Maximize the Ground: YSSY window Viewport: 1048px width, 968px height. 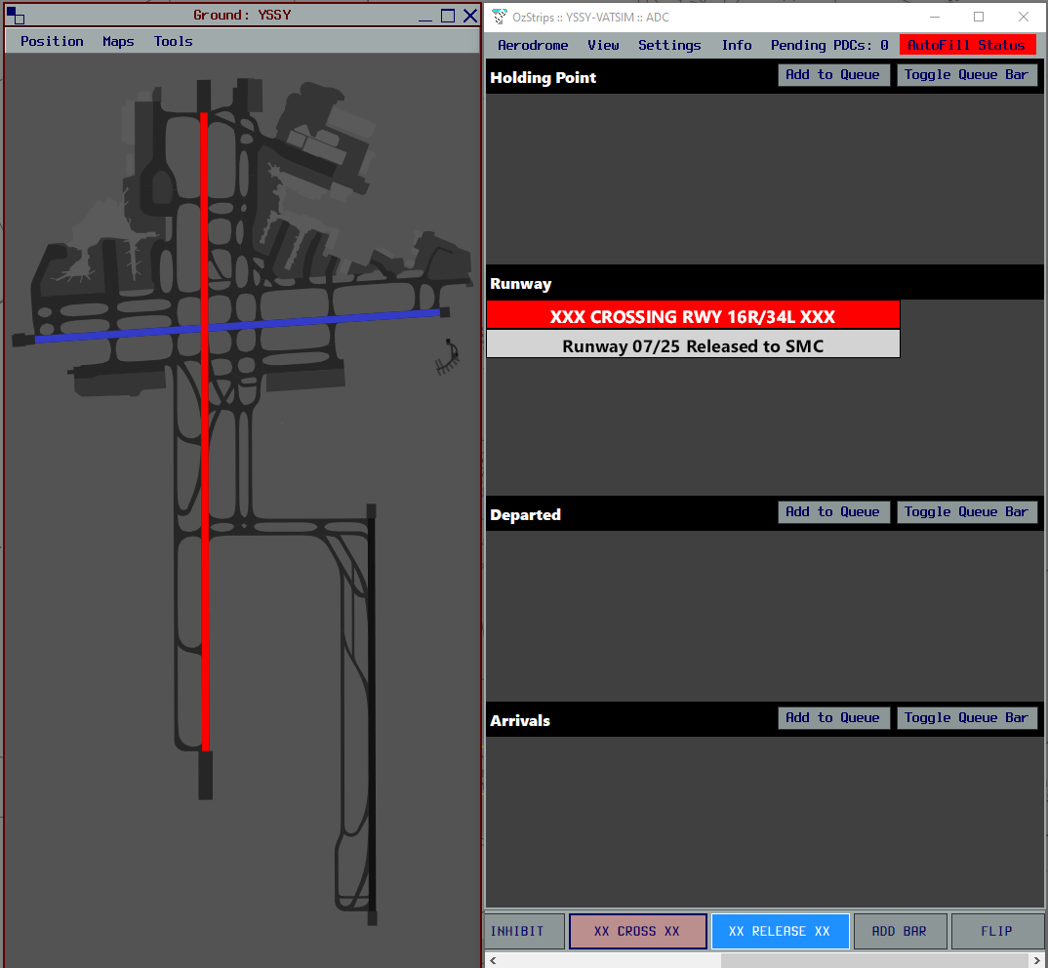448,16
